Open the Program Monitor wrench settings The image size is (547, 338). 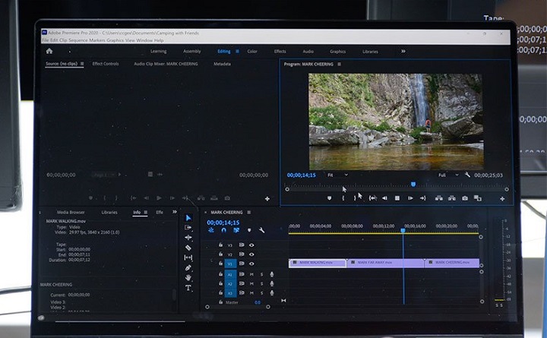coord(468,175)
